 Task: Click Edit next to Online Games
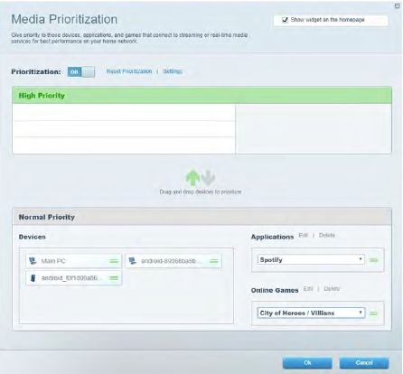[x=308, y=289]
